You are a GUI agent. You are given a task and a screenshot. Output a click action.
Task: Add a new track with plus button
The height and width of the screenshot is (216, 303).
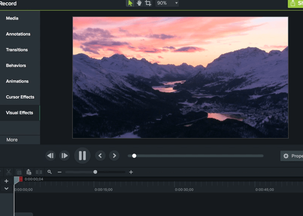[6, 181]
